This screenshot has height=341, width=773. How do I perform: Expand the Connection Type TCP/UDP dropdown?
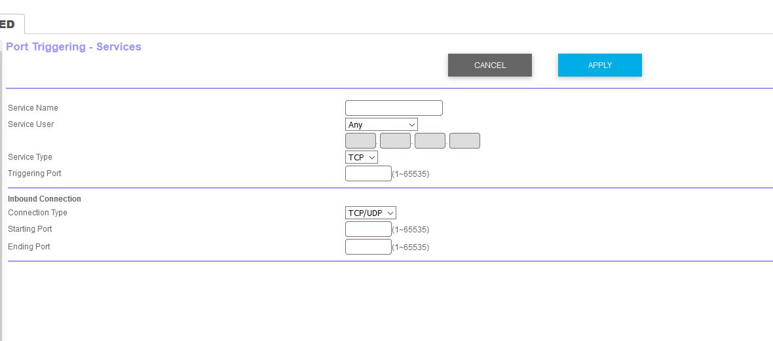[371, 213]
